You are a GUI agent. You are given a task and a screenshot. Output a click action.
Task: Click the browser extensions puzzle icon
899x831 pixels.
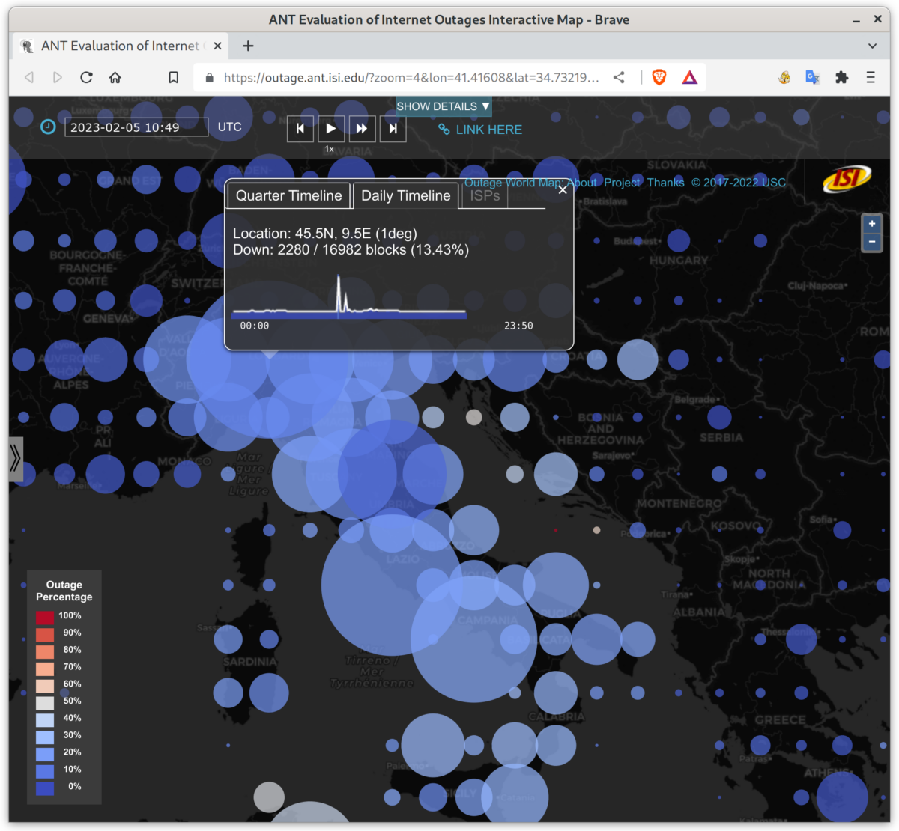pyautogui.click(x=841, y=77)
